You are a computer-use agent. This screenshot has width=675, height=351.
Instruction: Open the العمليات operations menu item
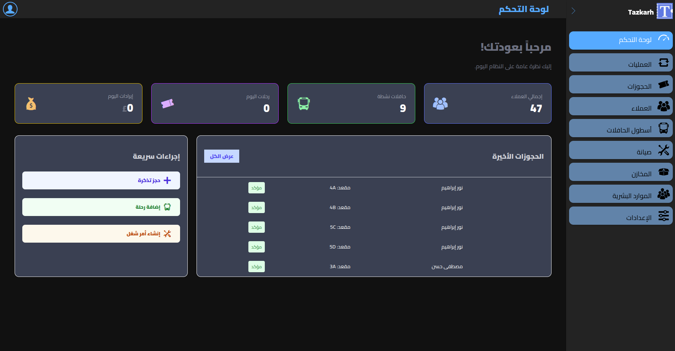(621, 63)
